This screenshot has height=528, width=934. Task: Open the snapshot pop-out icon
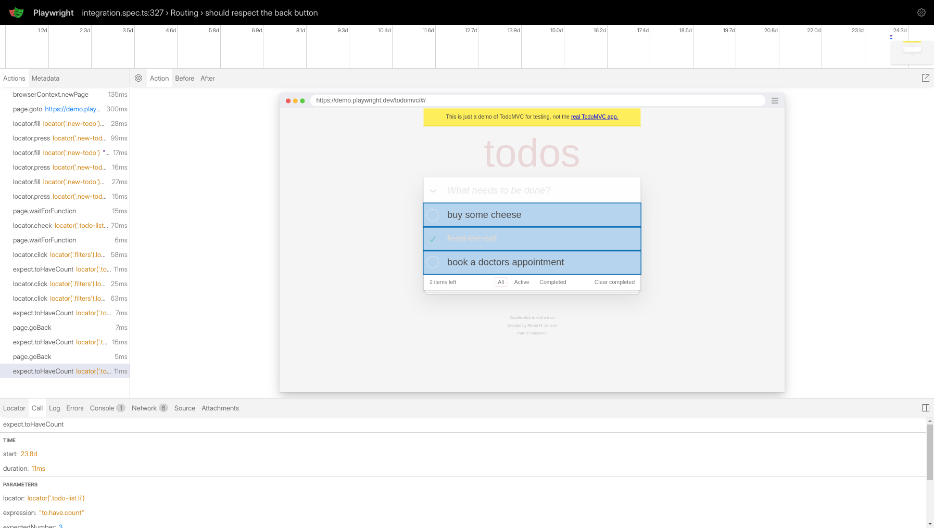(x=926, y=78)
